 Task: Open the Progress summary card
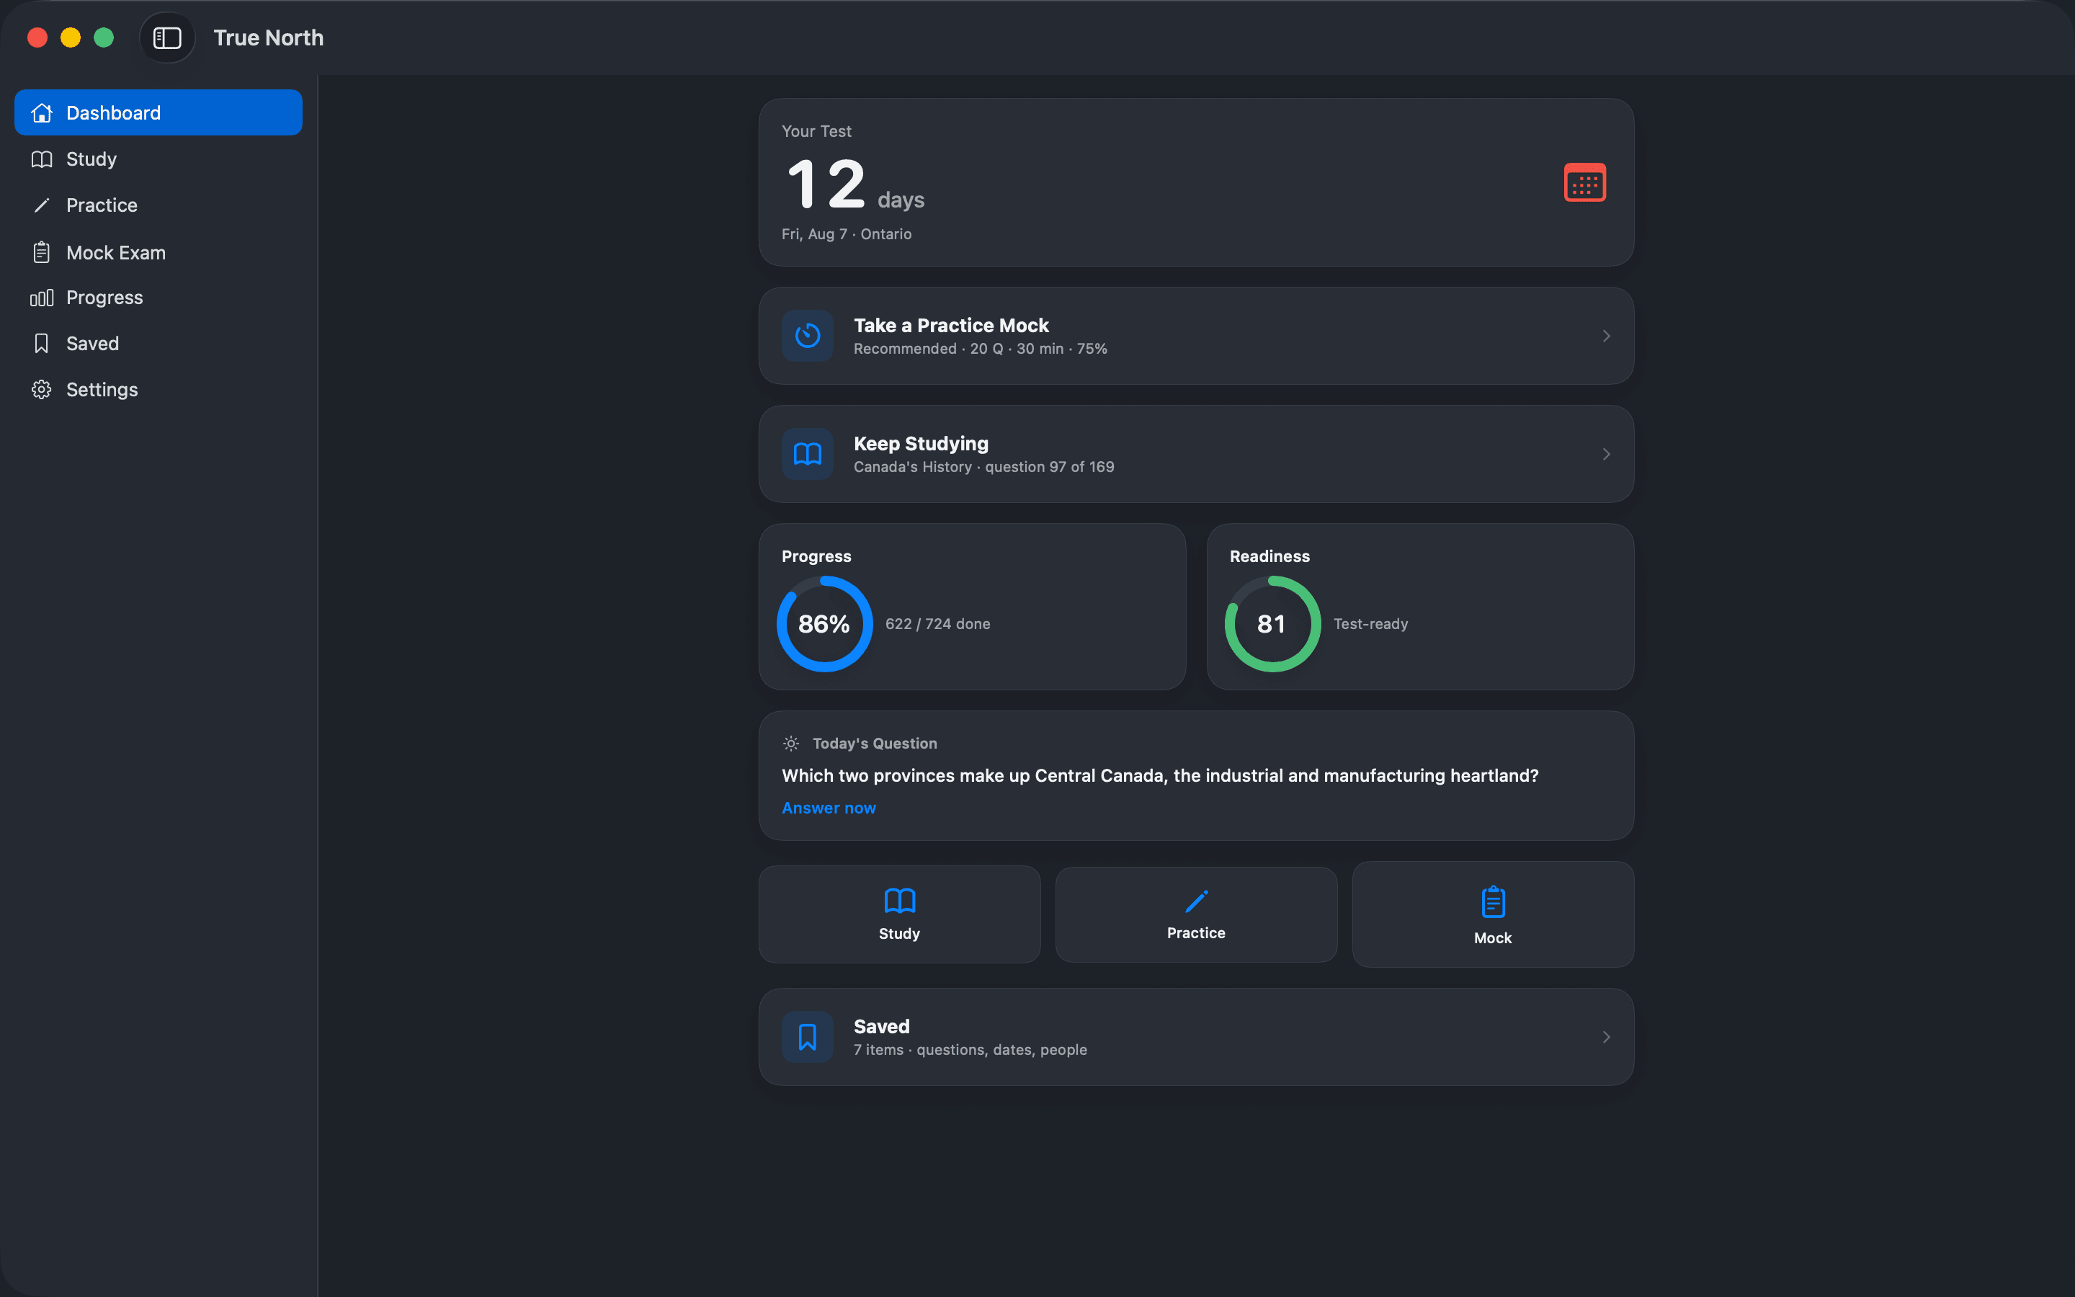click(973, 607)
